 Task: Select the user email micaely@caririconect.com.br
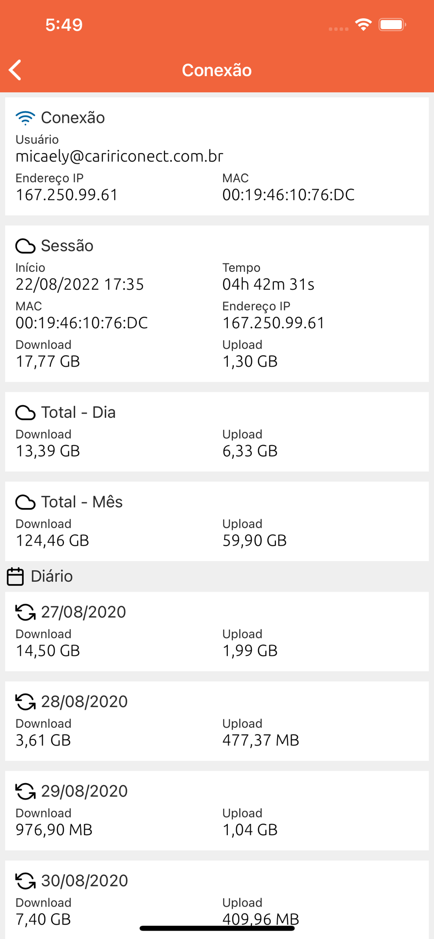click(x=119, y=156)
